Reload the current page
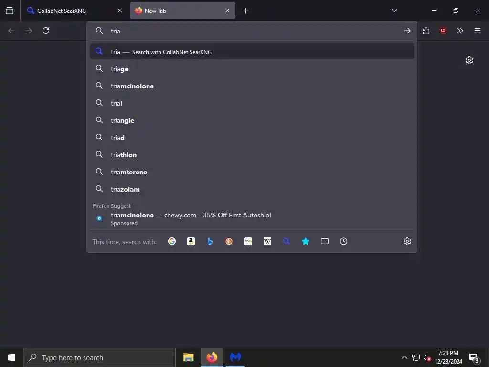489x367 pixels. tap(46, 31)
